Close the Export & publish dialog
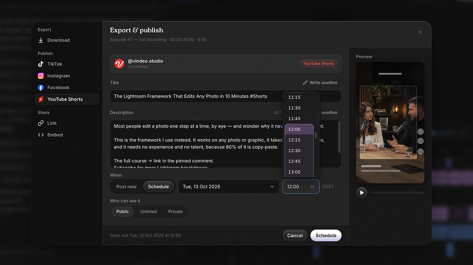Image resolution: width=473 pixels, height=265 pixels. pyautogui.click(x=420, y=32)
